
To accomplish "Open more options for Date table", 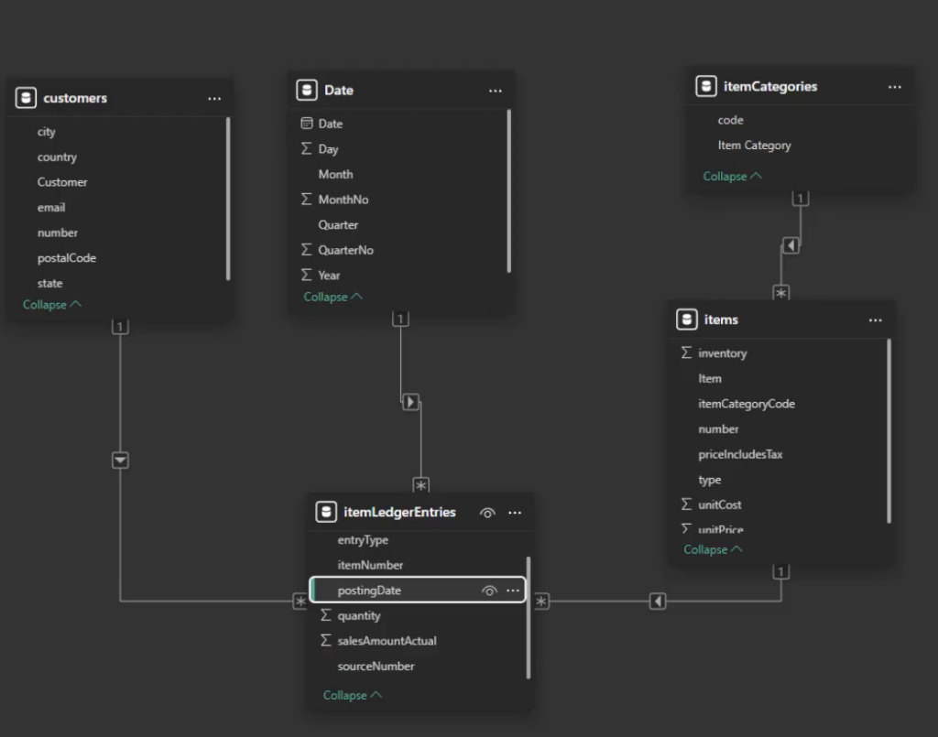I will tap(496, 91).
